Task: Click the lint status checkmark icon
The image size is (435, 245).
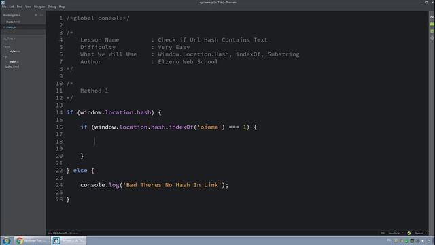Action: pyautogui.click(x=409, y=233)
